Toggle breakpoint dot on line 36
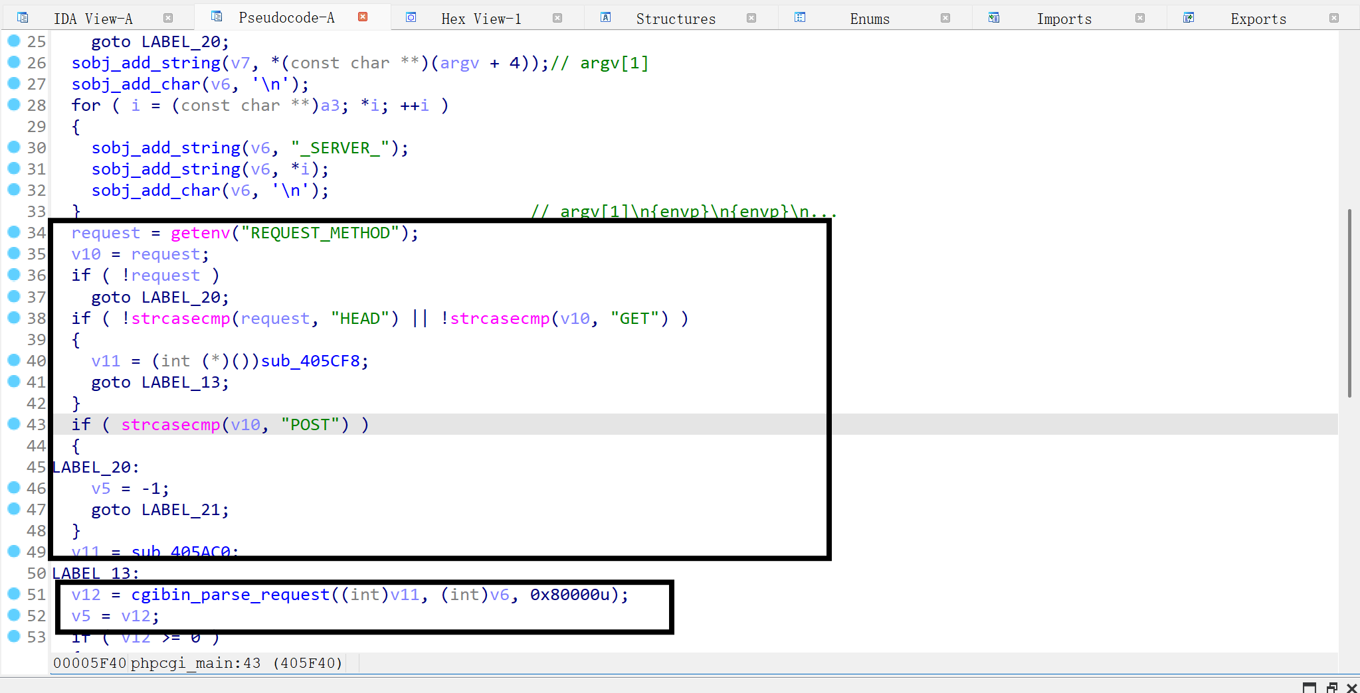This screenshot has width=1360, height=693. (14, 275)
